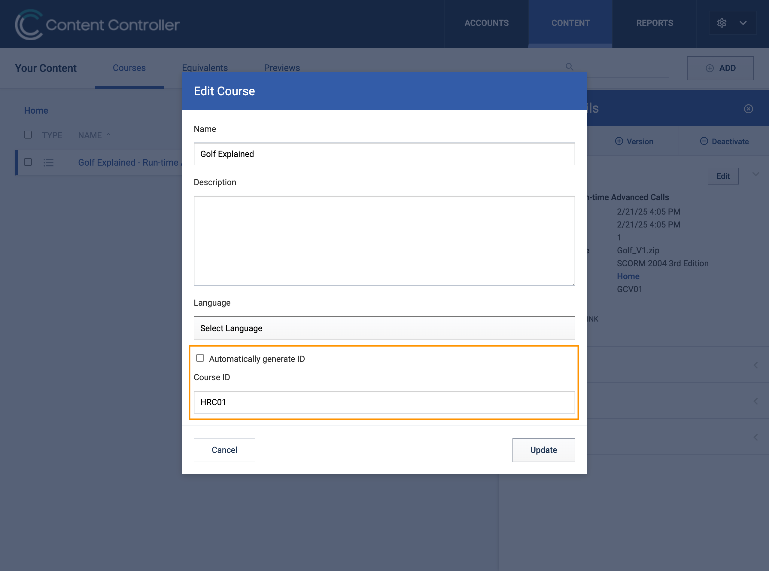Open the REPORTS navigation tab
The width and height of the screenshot is (769, 571).
click(654, 23)
